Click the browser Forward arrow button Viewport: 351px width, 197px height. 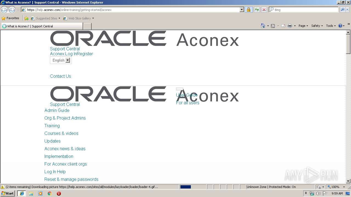point(12,10)
